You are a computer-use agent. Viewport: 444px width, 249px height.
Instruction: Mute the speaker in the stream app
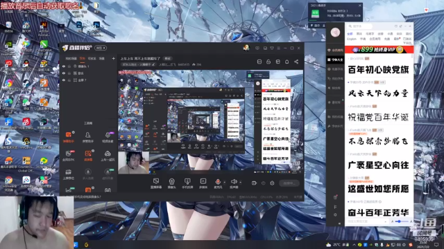tap(234, 183)
